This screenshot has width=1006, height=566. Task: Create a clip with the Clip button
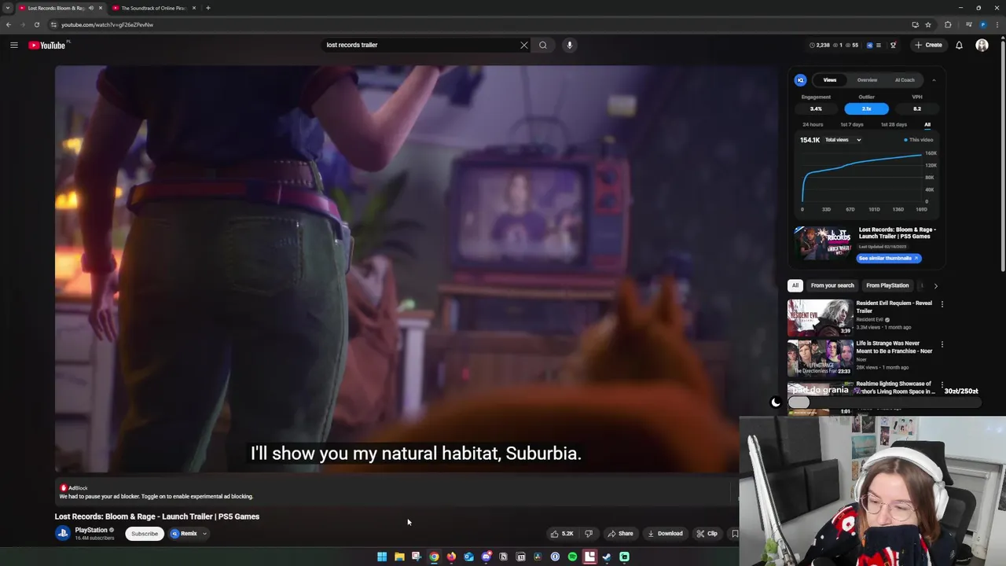pos(707,534)
